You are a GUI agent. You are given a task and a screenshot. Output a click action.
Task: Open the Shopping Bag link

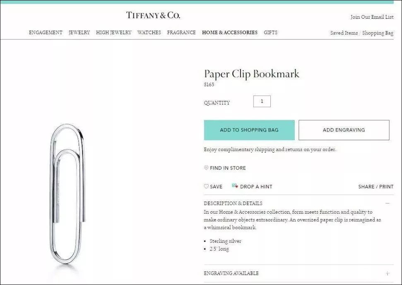[x=378, y=33]
